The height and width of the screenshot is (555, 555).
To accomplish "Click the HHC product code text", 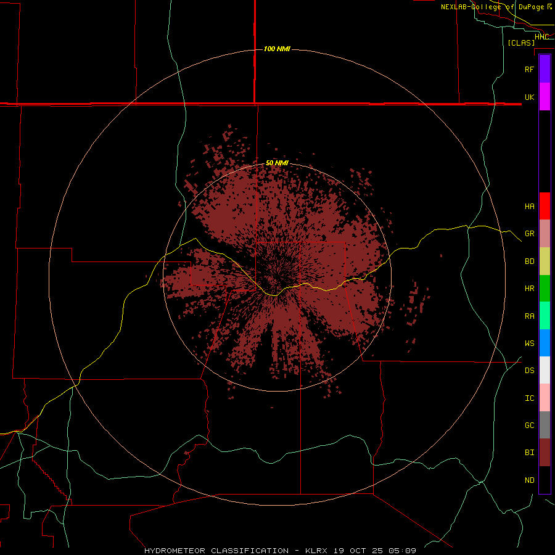I will [541, 37].
